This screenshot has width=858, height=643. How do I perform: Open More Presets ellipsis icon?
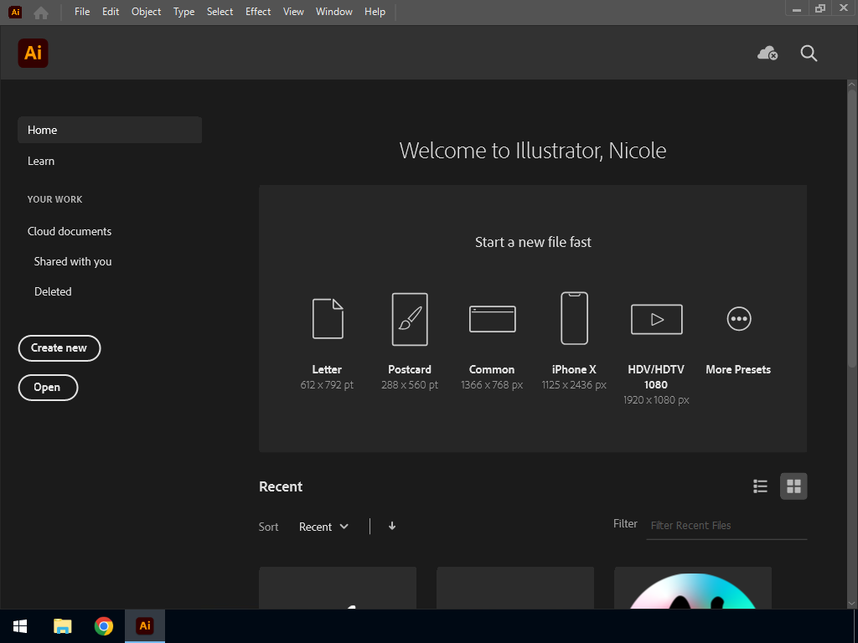click(739, 319)
